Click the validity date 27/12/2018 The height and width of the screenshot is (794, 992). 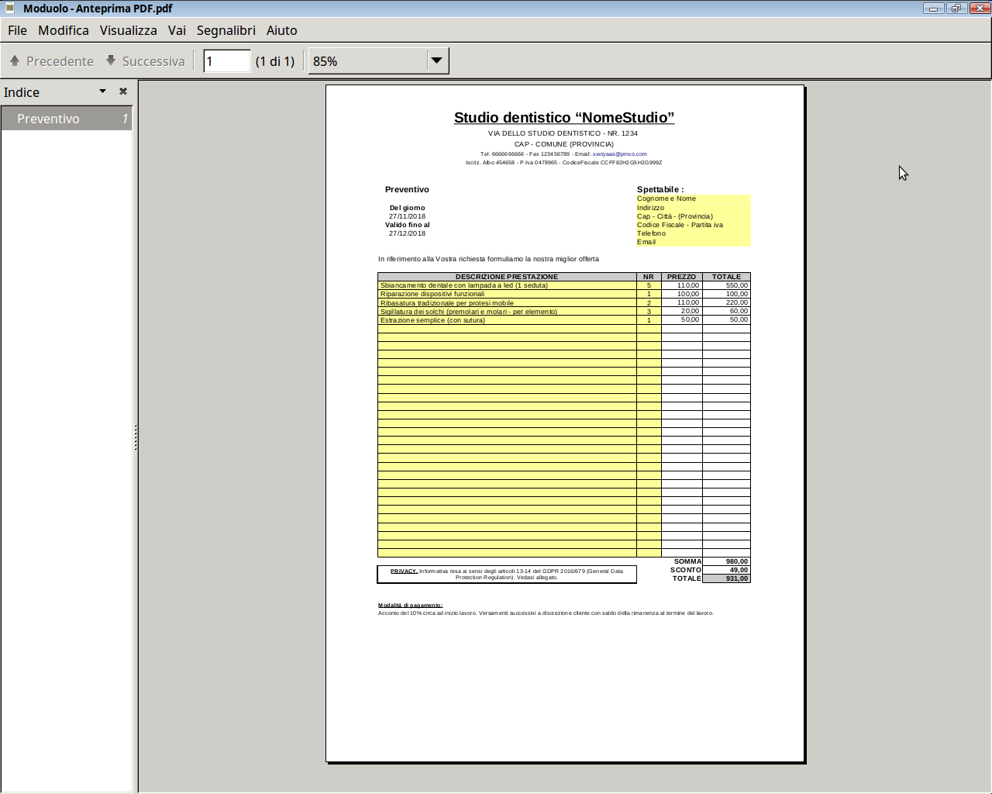coord(407,233)
